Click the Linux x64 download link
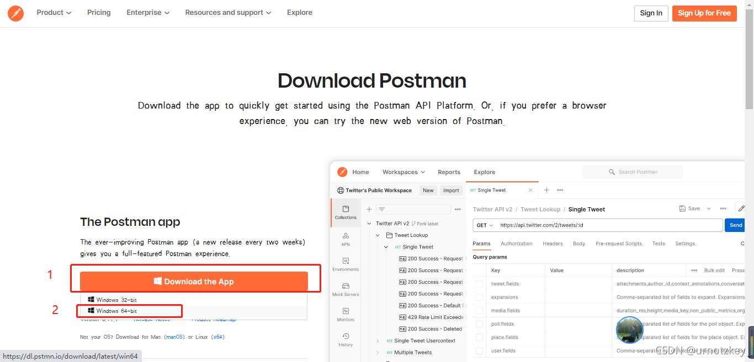 point(217,337)
